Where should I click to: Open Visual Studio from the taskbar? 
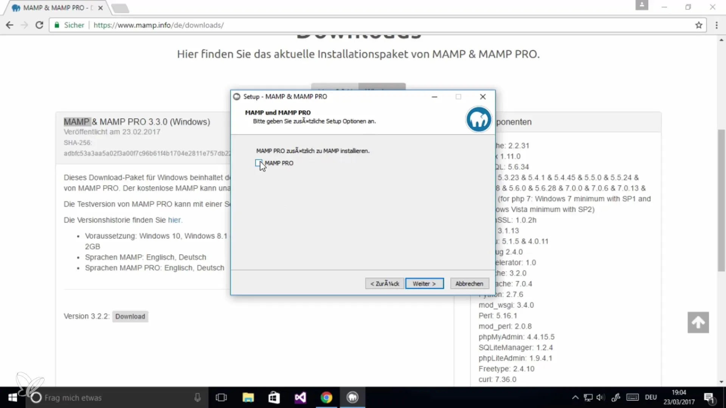[300, 397]
